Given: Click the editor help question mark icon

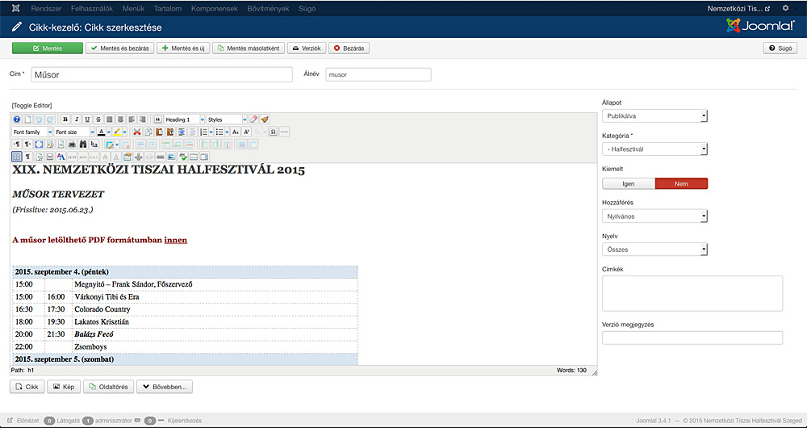Looking at the screenshot, I should [x=16, y=120].
